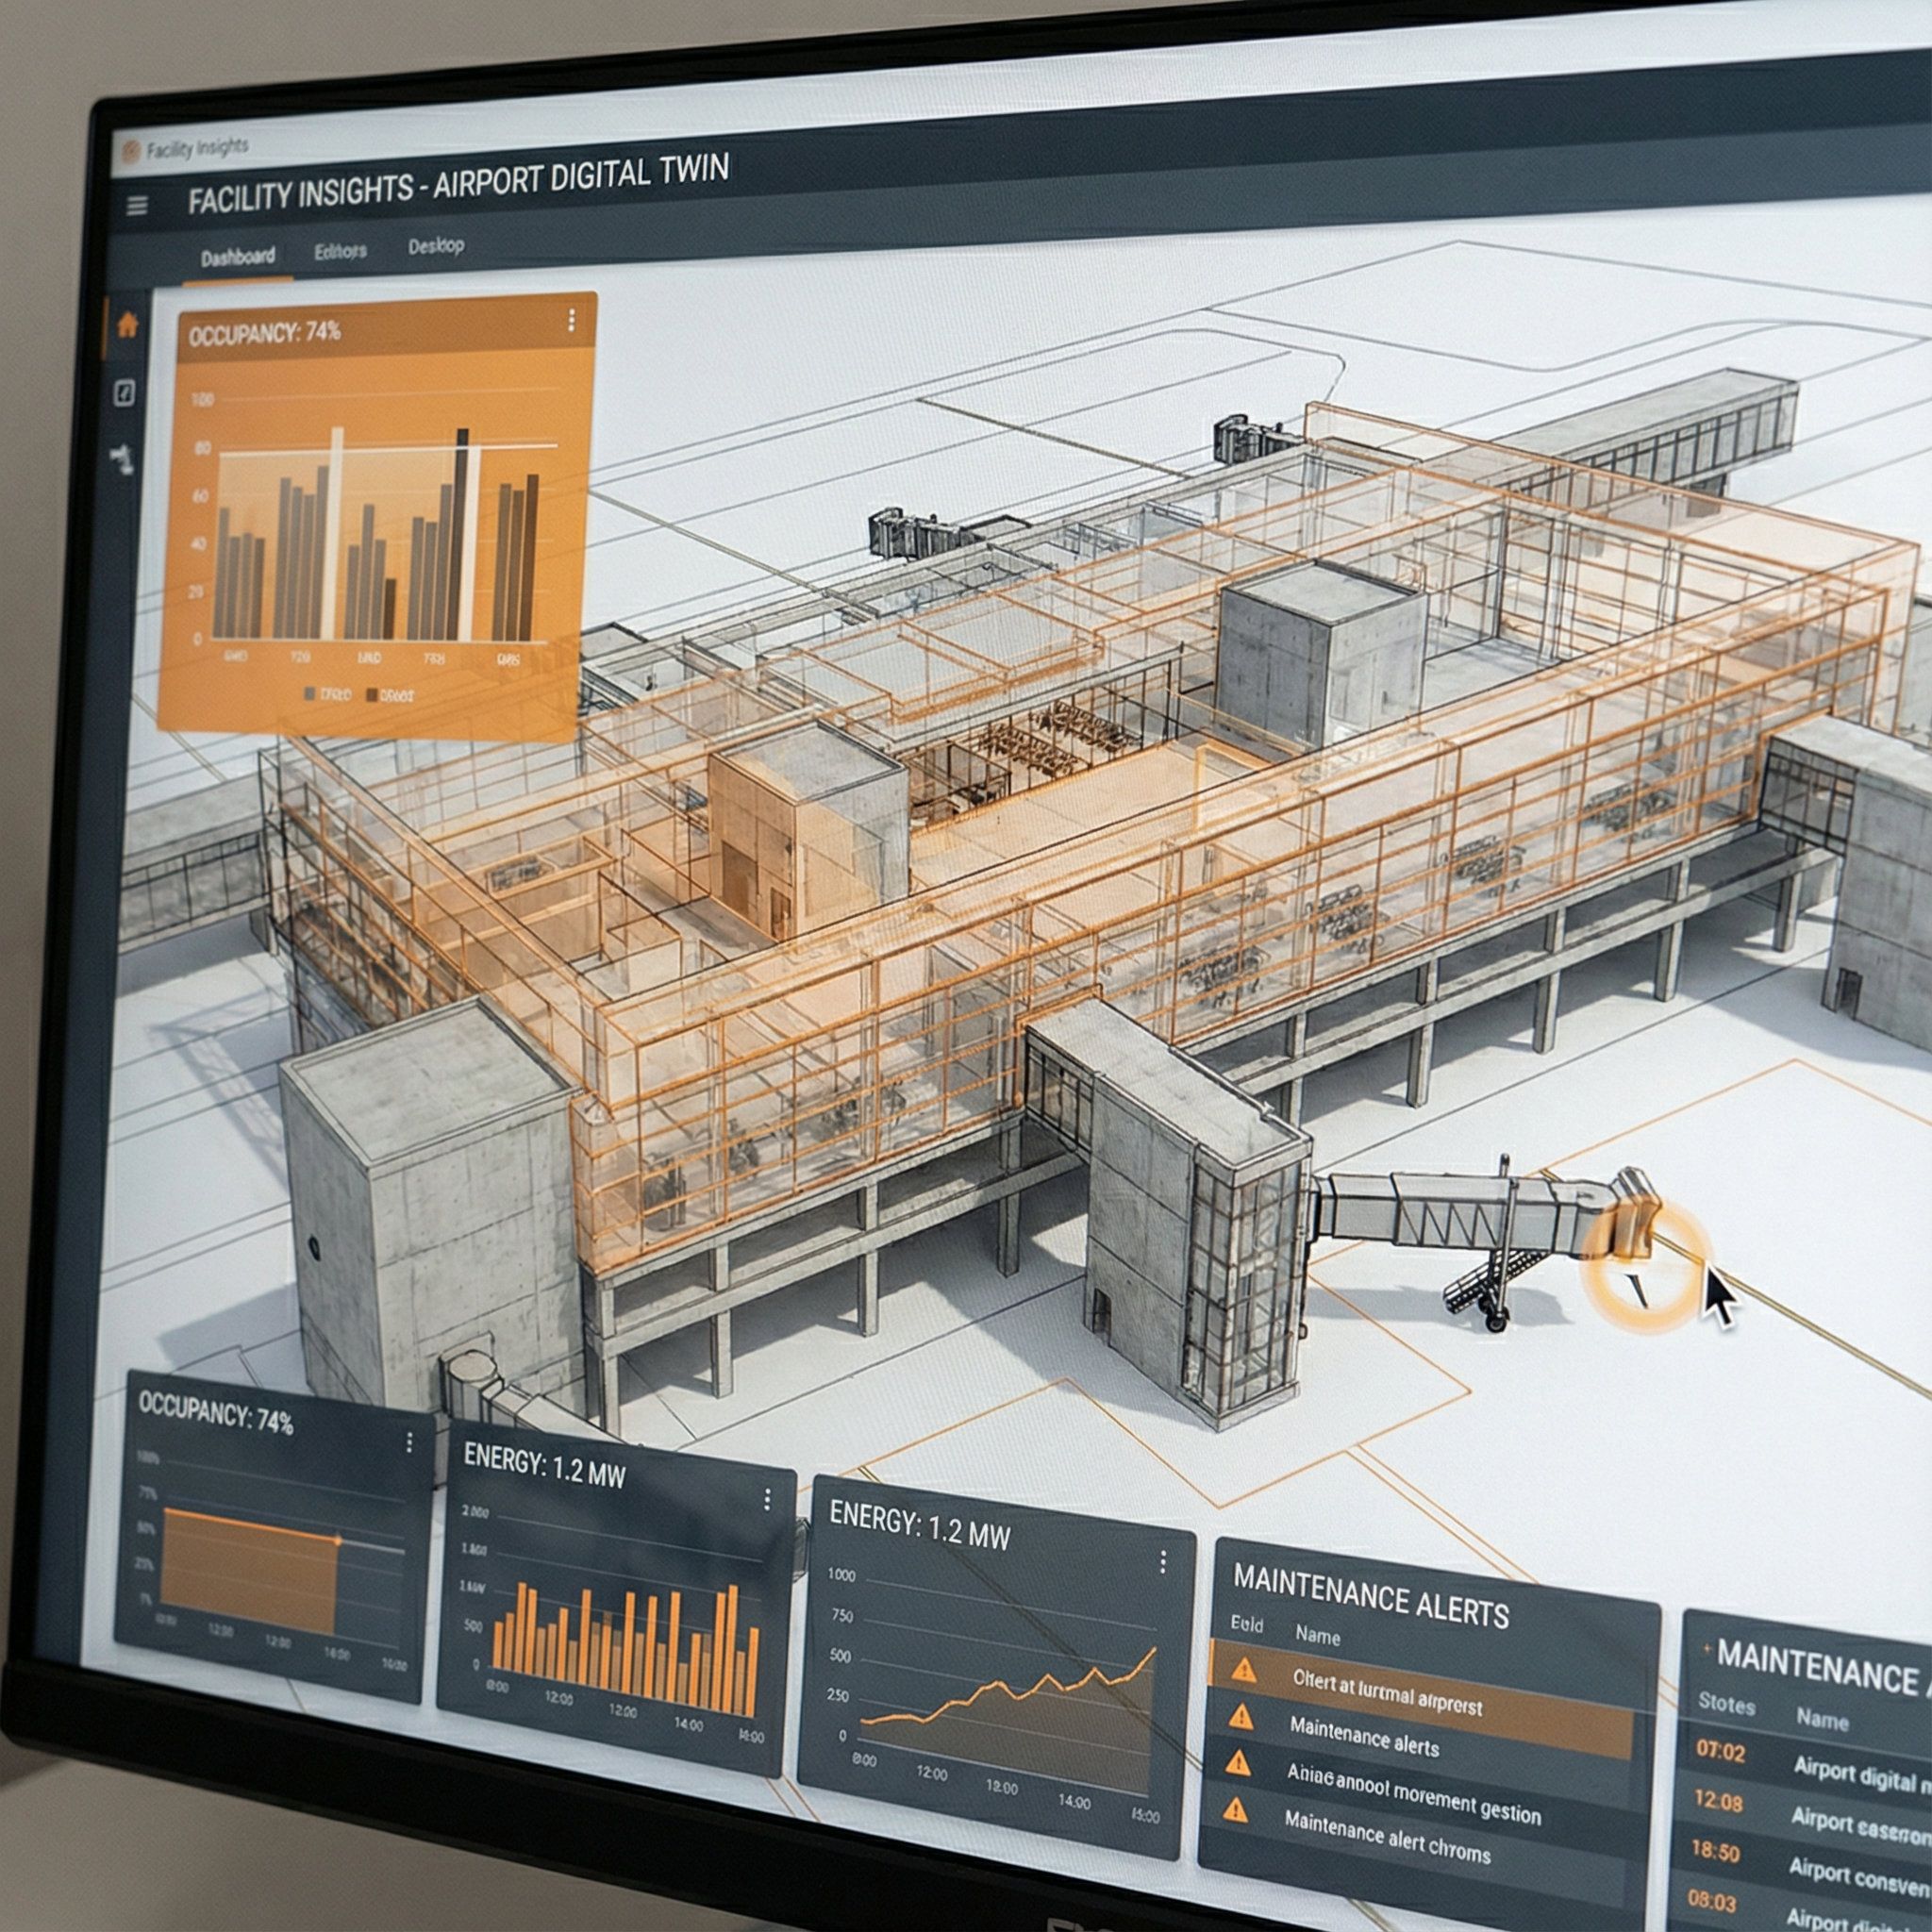The height and width of the screenshot is (1932, 1932).
Task: Select the robotic arm sidebar icon
Action: [x=123, y=459]
